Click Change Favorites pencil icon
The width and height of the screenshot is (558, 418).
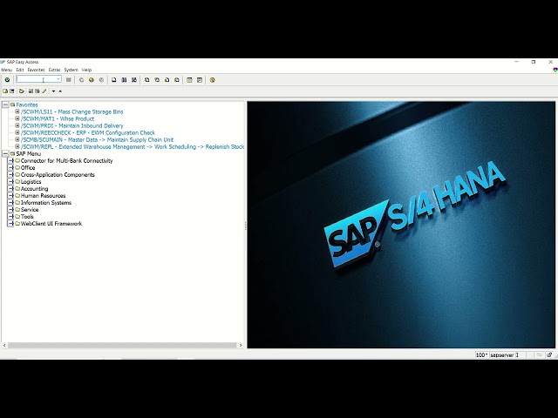point(44,91)
